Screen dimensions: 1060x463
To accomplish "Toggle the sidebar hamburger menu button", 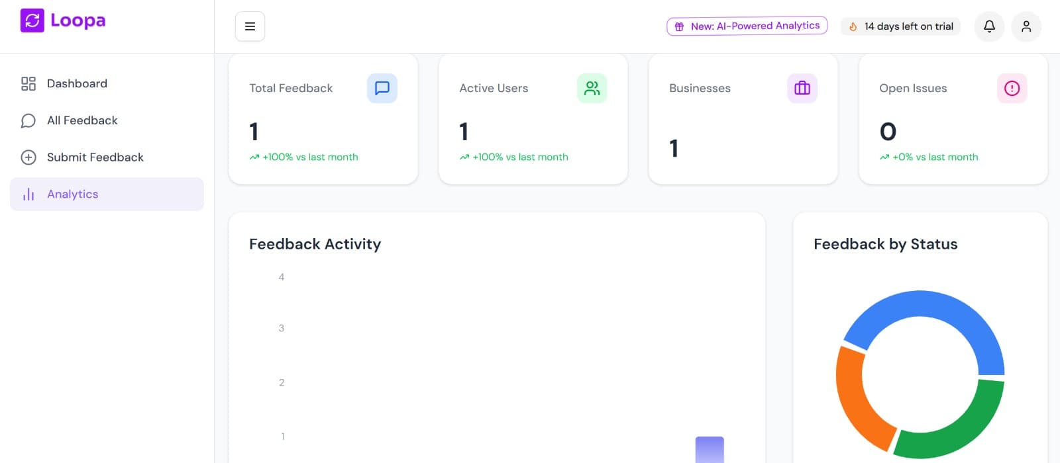I will [x=250, y=26].
